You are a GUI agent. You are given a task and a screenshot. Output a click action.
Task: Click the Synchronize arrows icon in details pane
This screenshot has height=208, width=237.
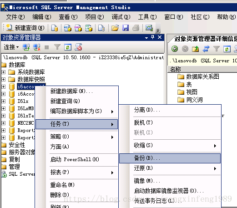[206, 49]
